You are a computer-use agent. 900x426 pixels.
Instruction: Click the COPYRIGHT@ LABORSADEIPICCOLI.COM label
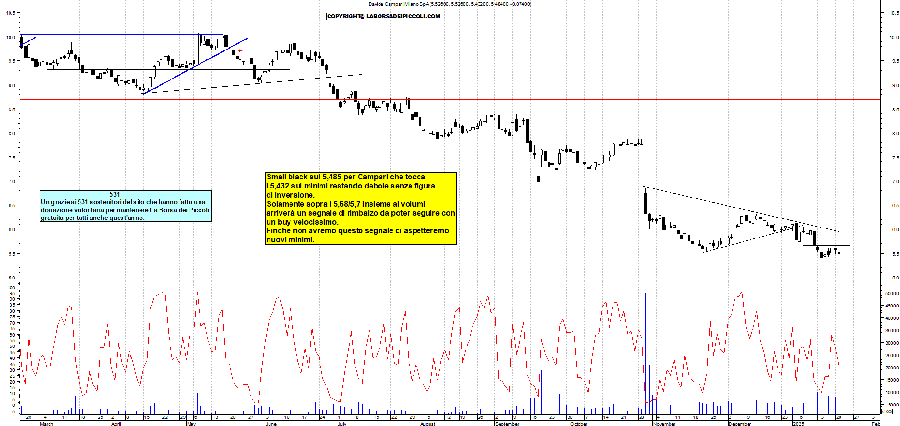click(384, 16)
